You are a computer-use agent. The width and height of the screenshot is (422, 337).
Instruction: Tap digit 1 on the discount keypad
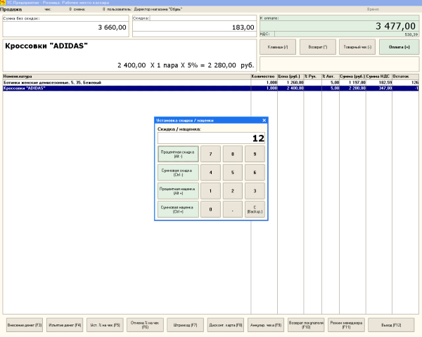tap(211, 191)
